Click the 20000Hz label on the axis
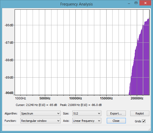The height and width of the screenshot is (133, 153). (137, 98)
